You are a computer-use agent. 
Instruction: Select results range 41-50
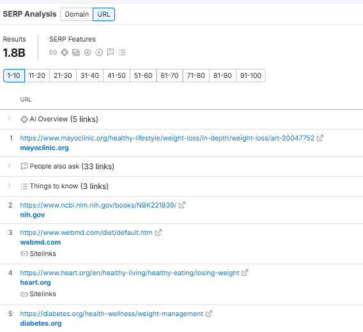coord(117,75)
